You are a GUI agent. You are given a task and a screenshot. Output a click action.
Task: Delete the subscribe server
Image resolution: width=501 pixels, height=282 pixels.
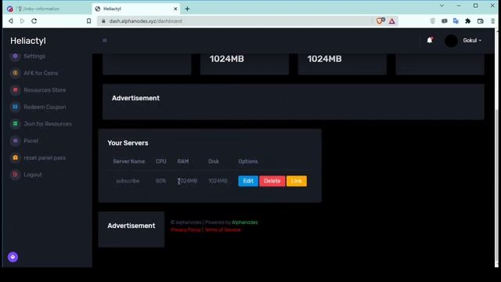click(x=272, y=181)
